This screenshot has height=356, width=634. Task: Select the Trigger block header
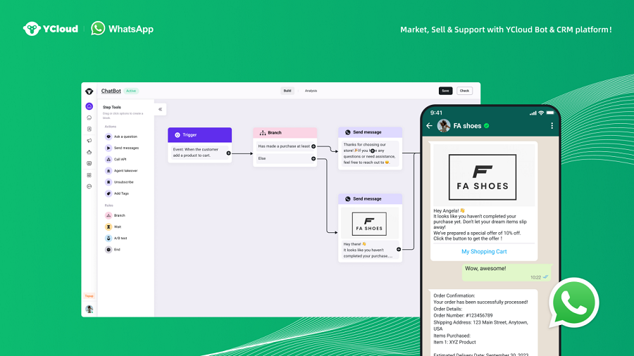coord(200,135)
